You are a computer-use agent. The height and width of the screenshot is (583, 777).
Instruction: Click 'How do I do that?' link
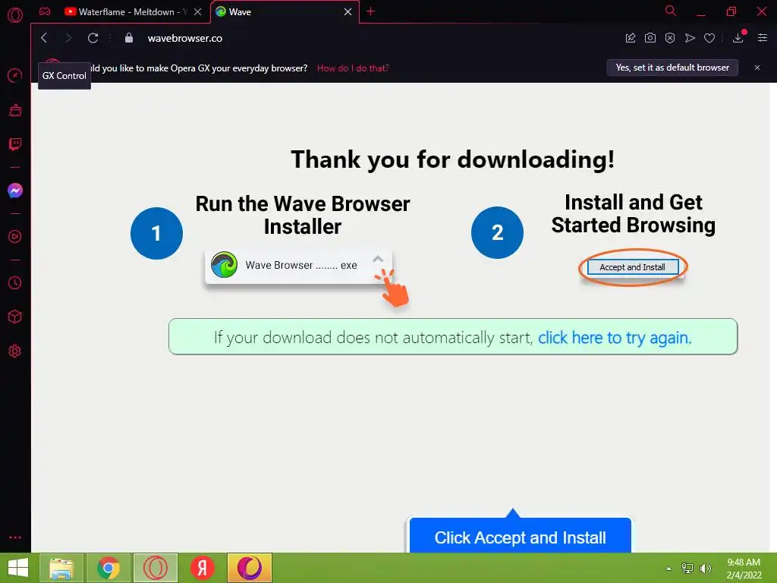pyautogui.click(x=353, y=68)
